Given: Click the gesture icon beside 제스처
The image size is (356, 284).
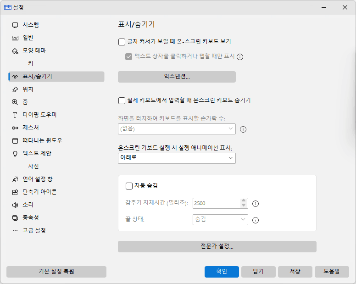Looking at the screenshot, I should click(x=15, y=128).
